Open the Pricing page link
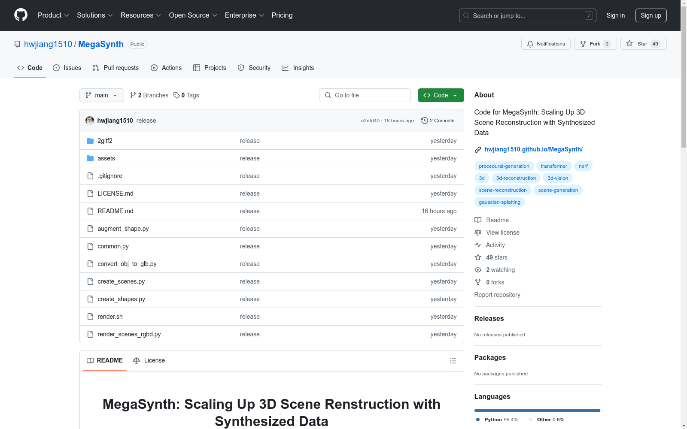Viewport: 687px width, 429px height. click(282, 15)
